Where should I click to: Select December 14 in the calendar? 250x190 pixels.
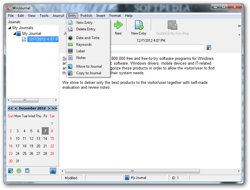(45, 139)
